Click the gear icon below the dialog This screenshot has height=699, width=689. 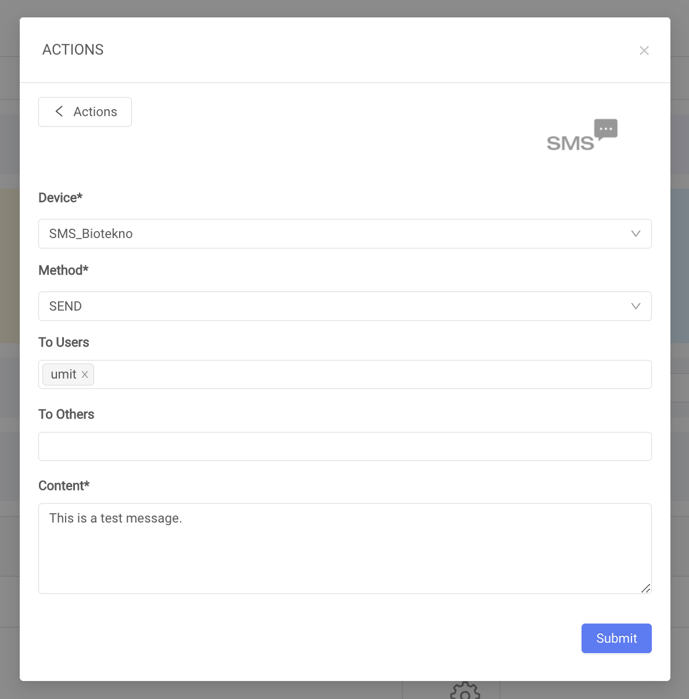click(465, 691)
